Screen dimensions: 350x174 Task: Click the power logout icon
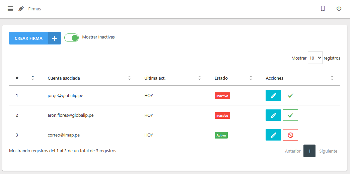(x=339, y=9)
